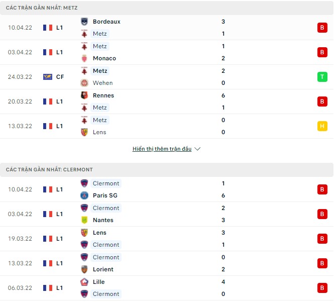Select the Lens team name under Metz matches
This screenshot has height=302, width=336.
pyautogui.click(x=99, y=132)
